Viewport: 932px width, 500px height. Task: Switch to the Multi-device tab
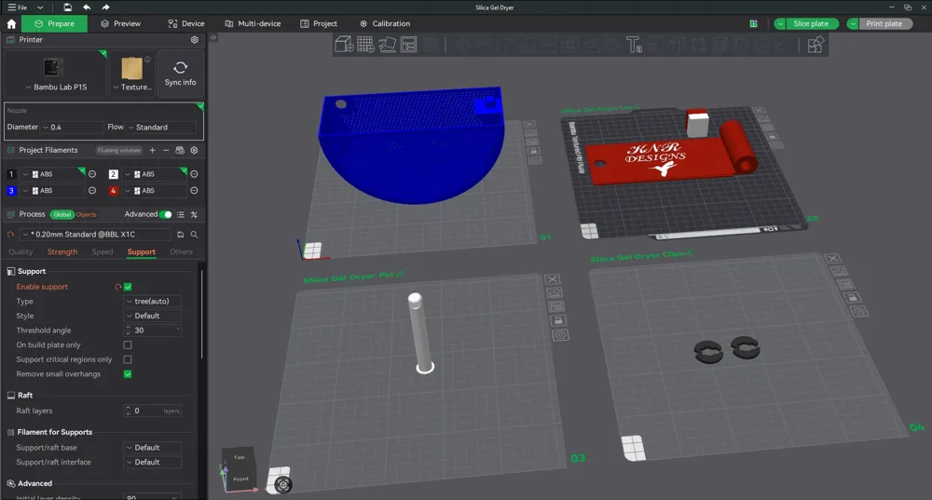click(x=253, y=24)
